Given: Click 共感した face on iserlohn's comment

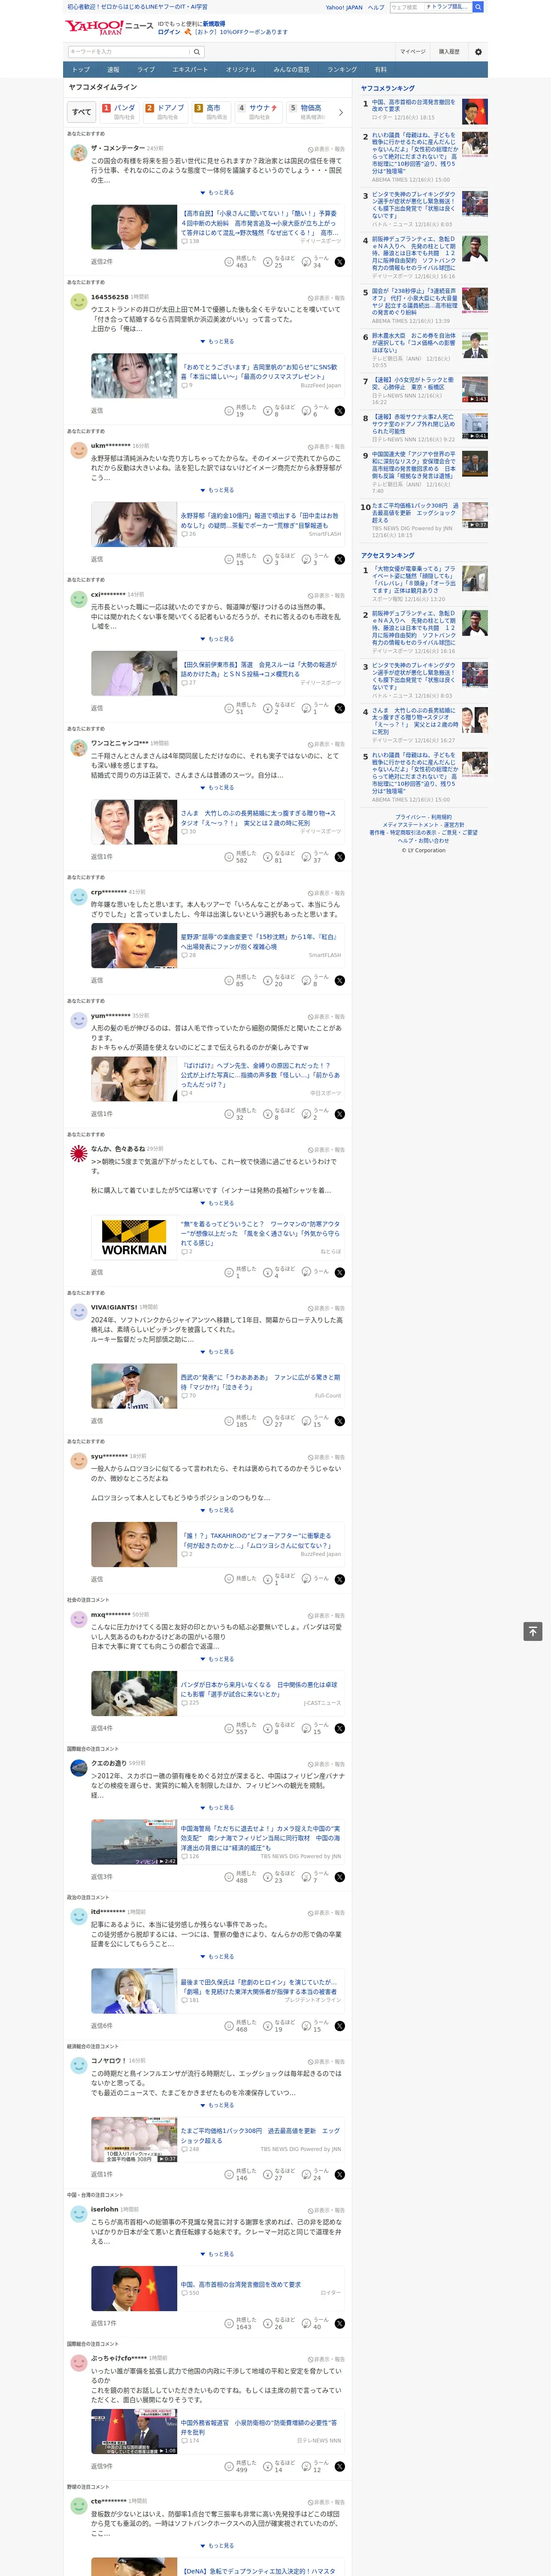Looking at the screenshot, I should coord(229,2323).
